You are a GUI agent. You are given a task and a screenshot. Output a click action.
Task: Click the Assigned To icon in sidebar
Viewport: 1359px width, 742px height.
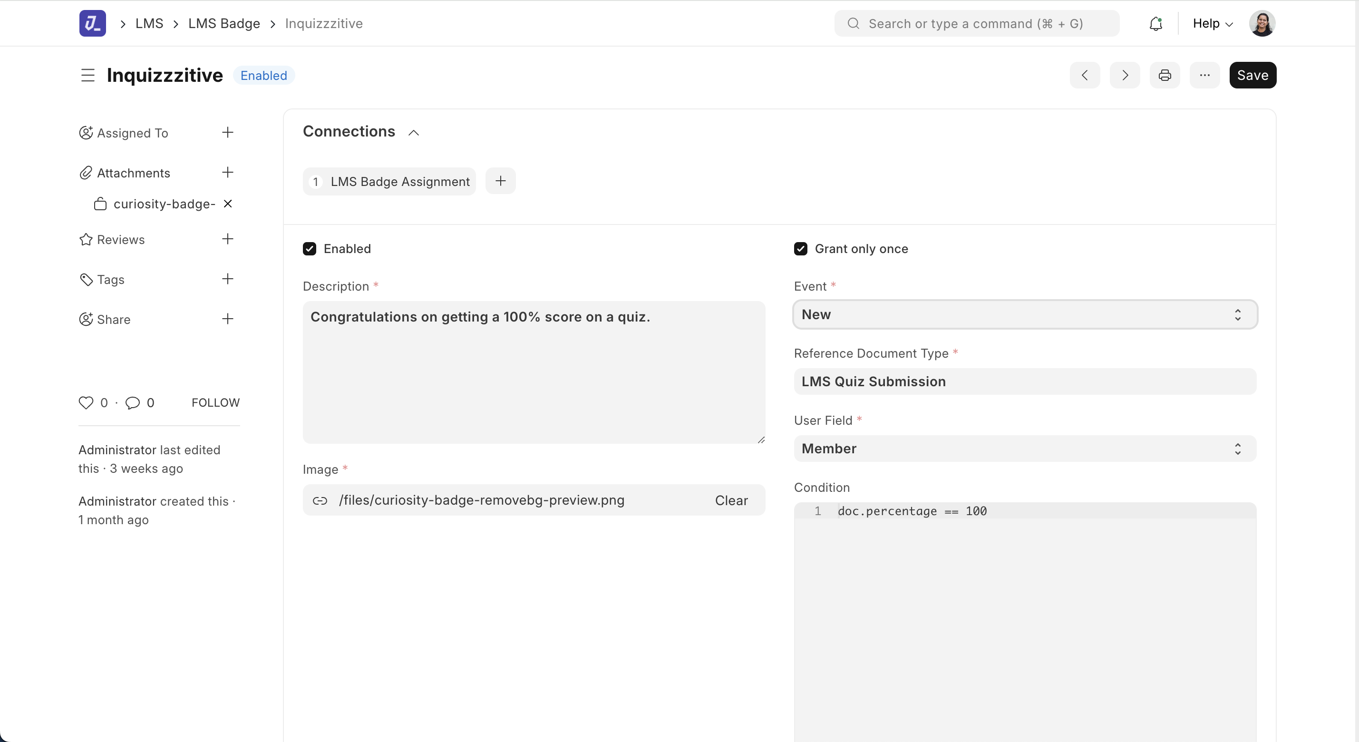(x=86, y=133)
